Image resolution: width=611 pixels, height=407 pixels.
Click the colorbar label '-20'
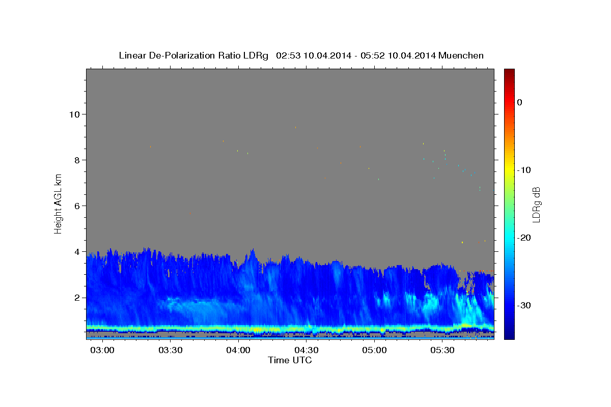click(x=524, y=238)
